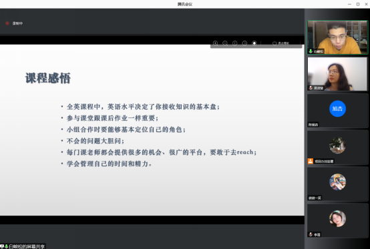Zoom in the shared slide view
370x249 pixels.
click(215, 43)
